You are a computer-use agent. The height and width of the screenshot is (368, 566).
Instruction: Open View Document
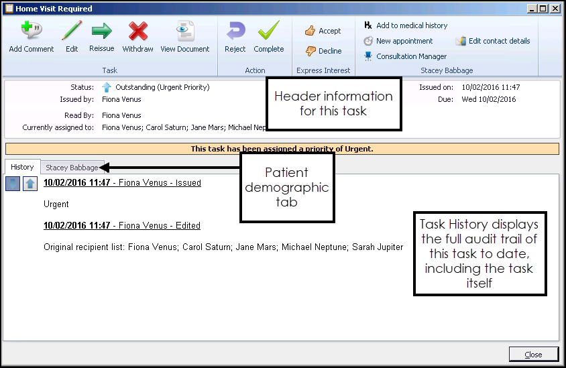pos(184,37)
